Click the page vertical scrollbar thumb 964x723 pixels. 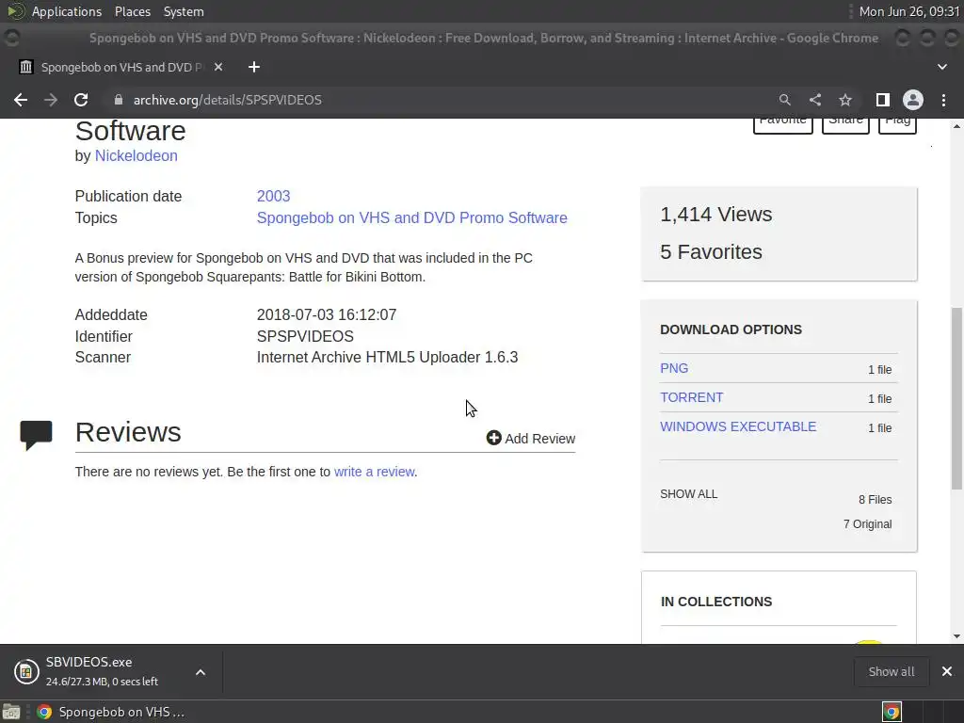956,398
